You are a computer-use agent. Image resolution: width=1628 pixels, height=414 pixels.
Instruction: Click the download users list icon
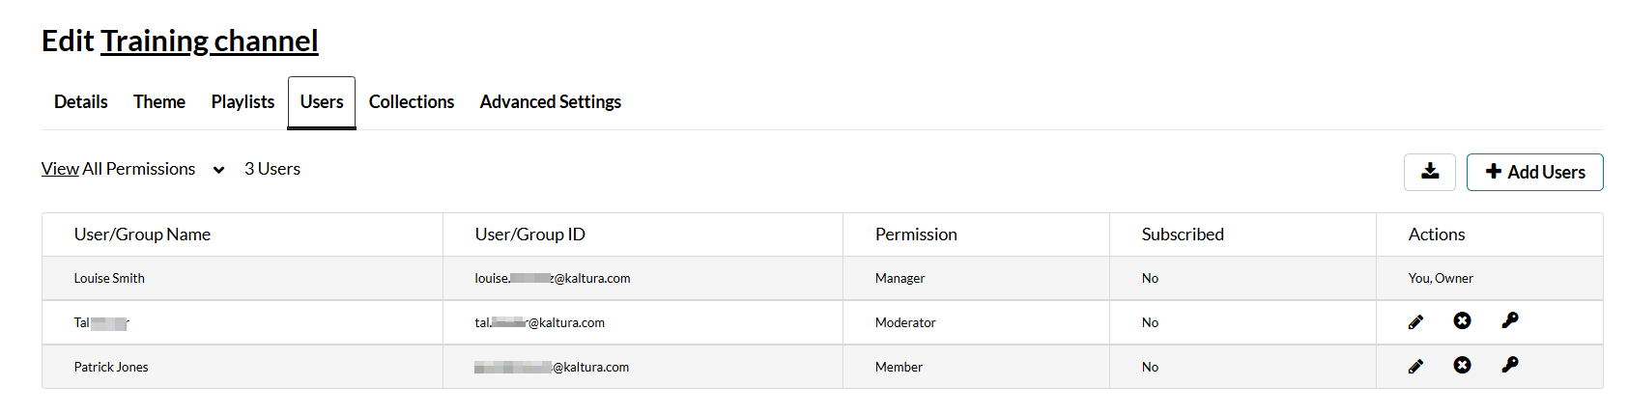1430,172
